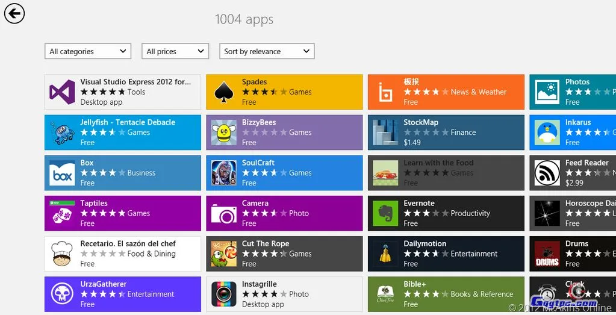Open the Dailymotion app tile
Screen dimensions: 616x315
(x=446, y=254)
